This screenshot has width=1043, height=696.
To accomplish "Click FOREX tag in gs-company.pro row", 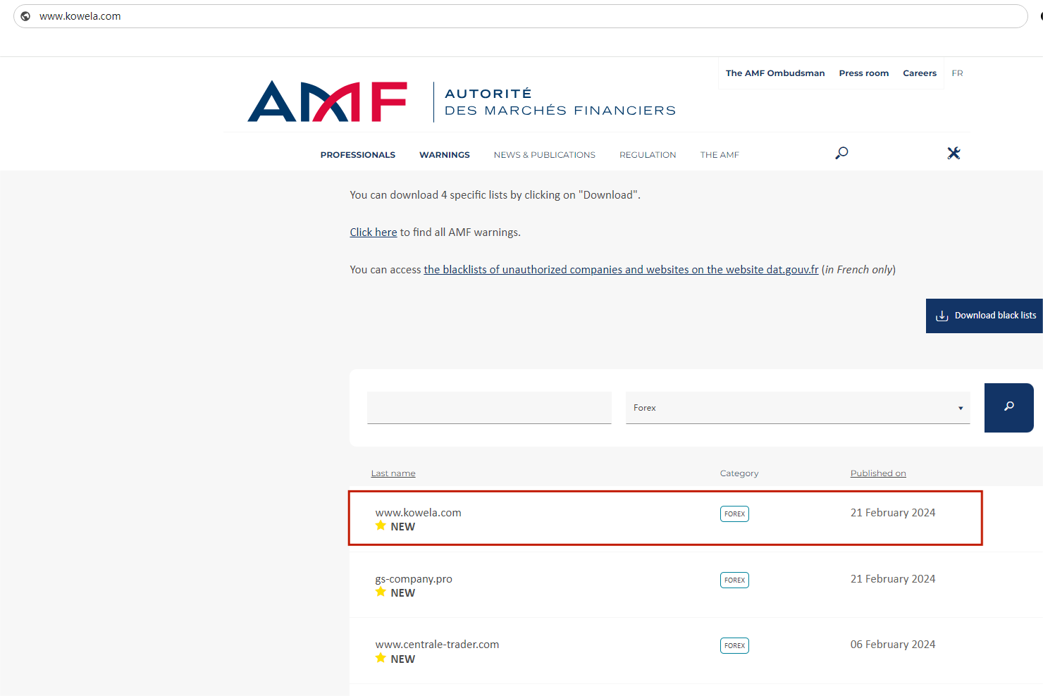I will 734,580.
